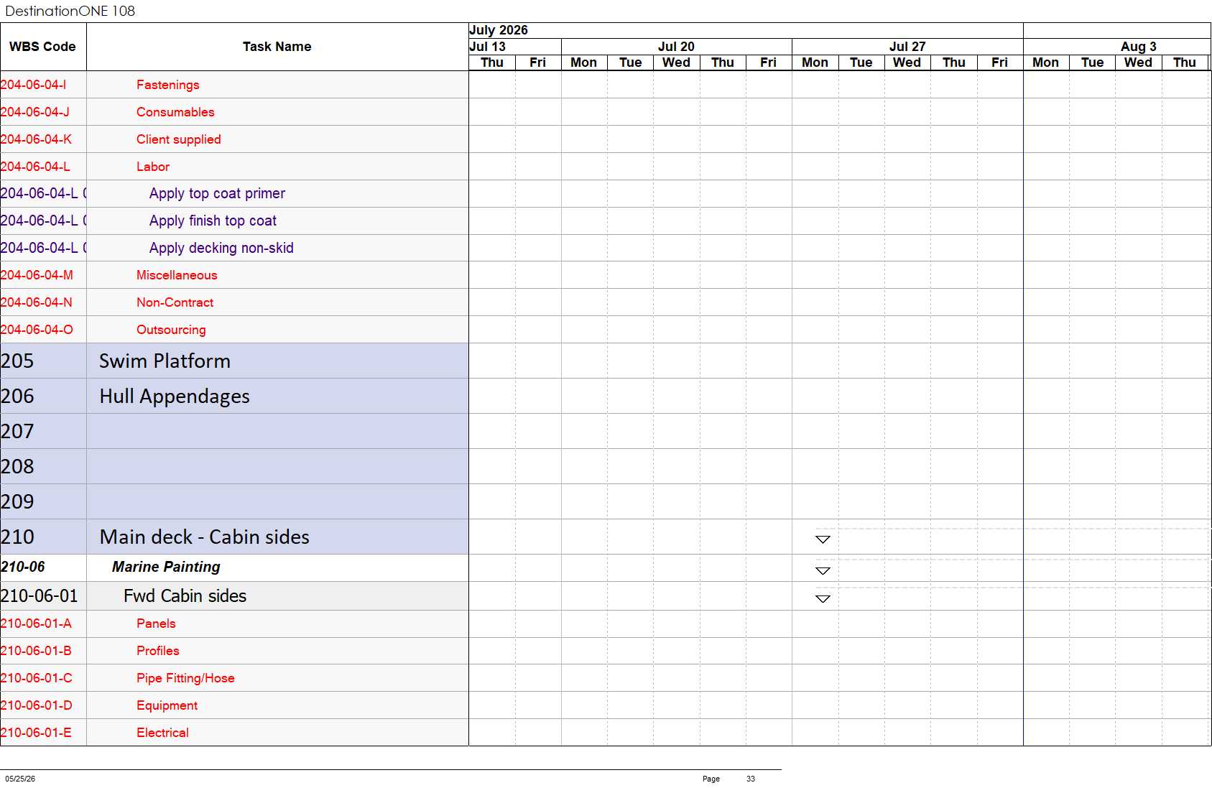Select WBS code 210-06-01-E
The height and width of the screenshot is (788, 1212).
[36, 733]
